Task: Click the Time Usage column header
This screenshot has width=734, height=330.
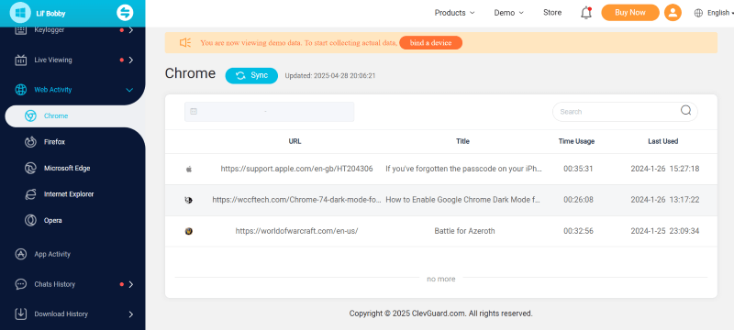Action: [x=576, y=141]
